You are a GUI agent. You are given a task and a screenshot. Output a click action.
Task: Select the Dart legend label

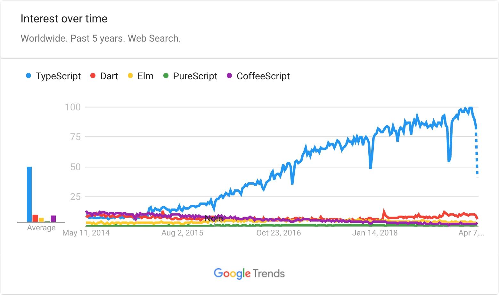click(x=109, y=76)
